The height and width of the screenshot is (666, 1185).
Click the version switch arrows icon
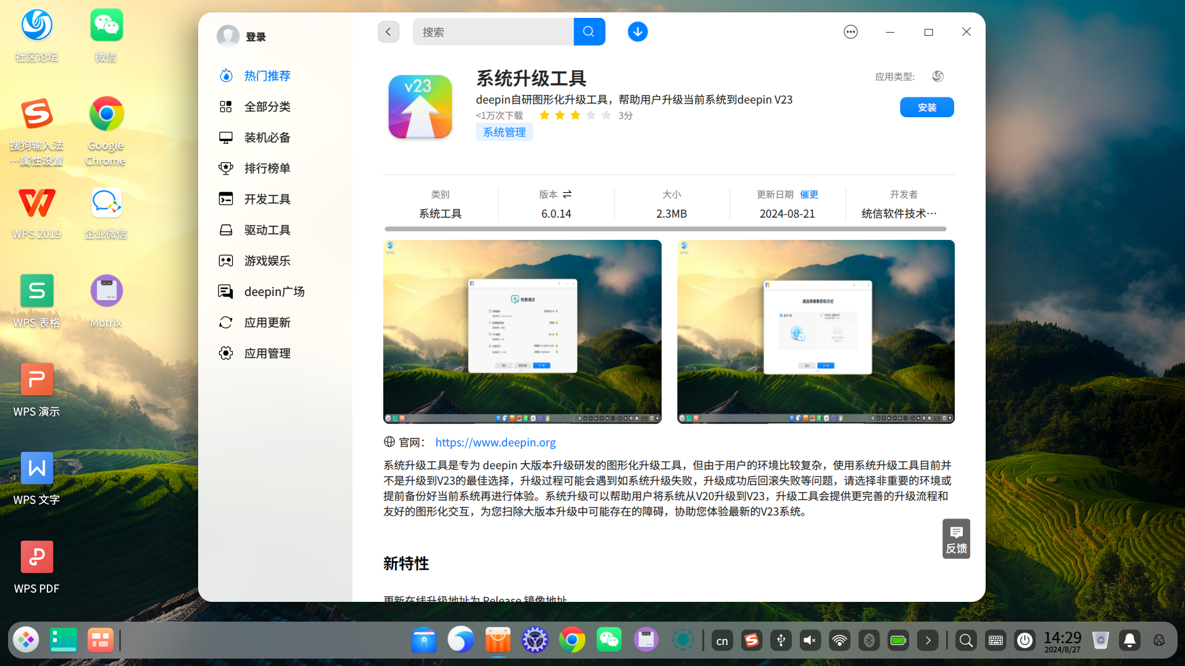(567, 194)
